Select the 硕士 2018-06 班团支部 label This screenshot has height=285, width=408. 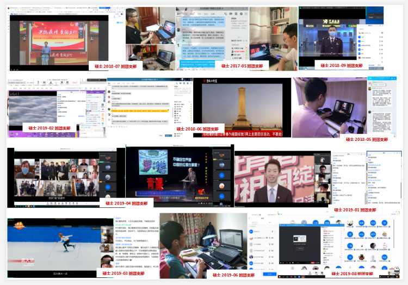click(x=197, y=129)
